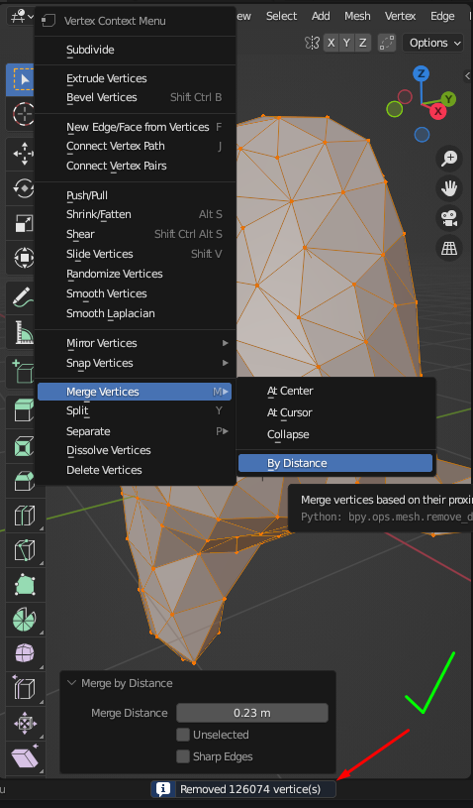Open the Edge menu
473x808 pixels.
point(442,16)
